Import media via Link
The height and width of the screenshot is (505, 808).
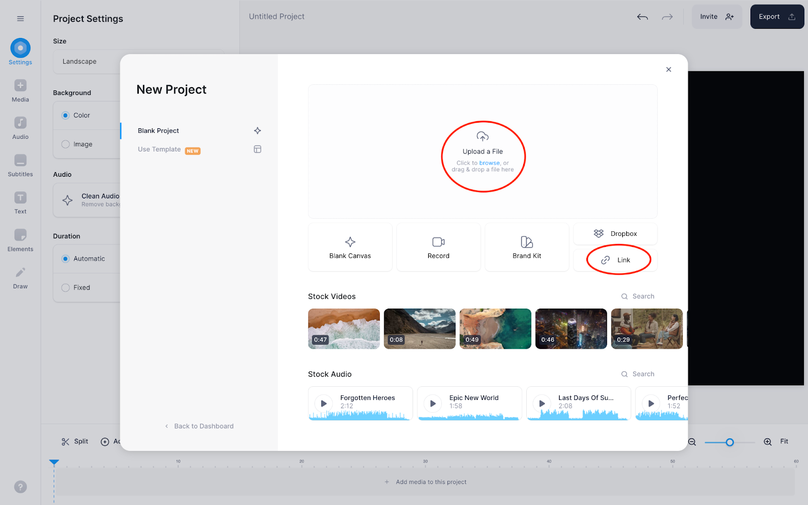click(x=615, y=260)
